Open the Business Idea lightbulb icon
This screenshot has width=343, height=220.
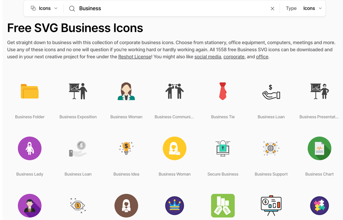pyautogui.click(x=126, y=148)
